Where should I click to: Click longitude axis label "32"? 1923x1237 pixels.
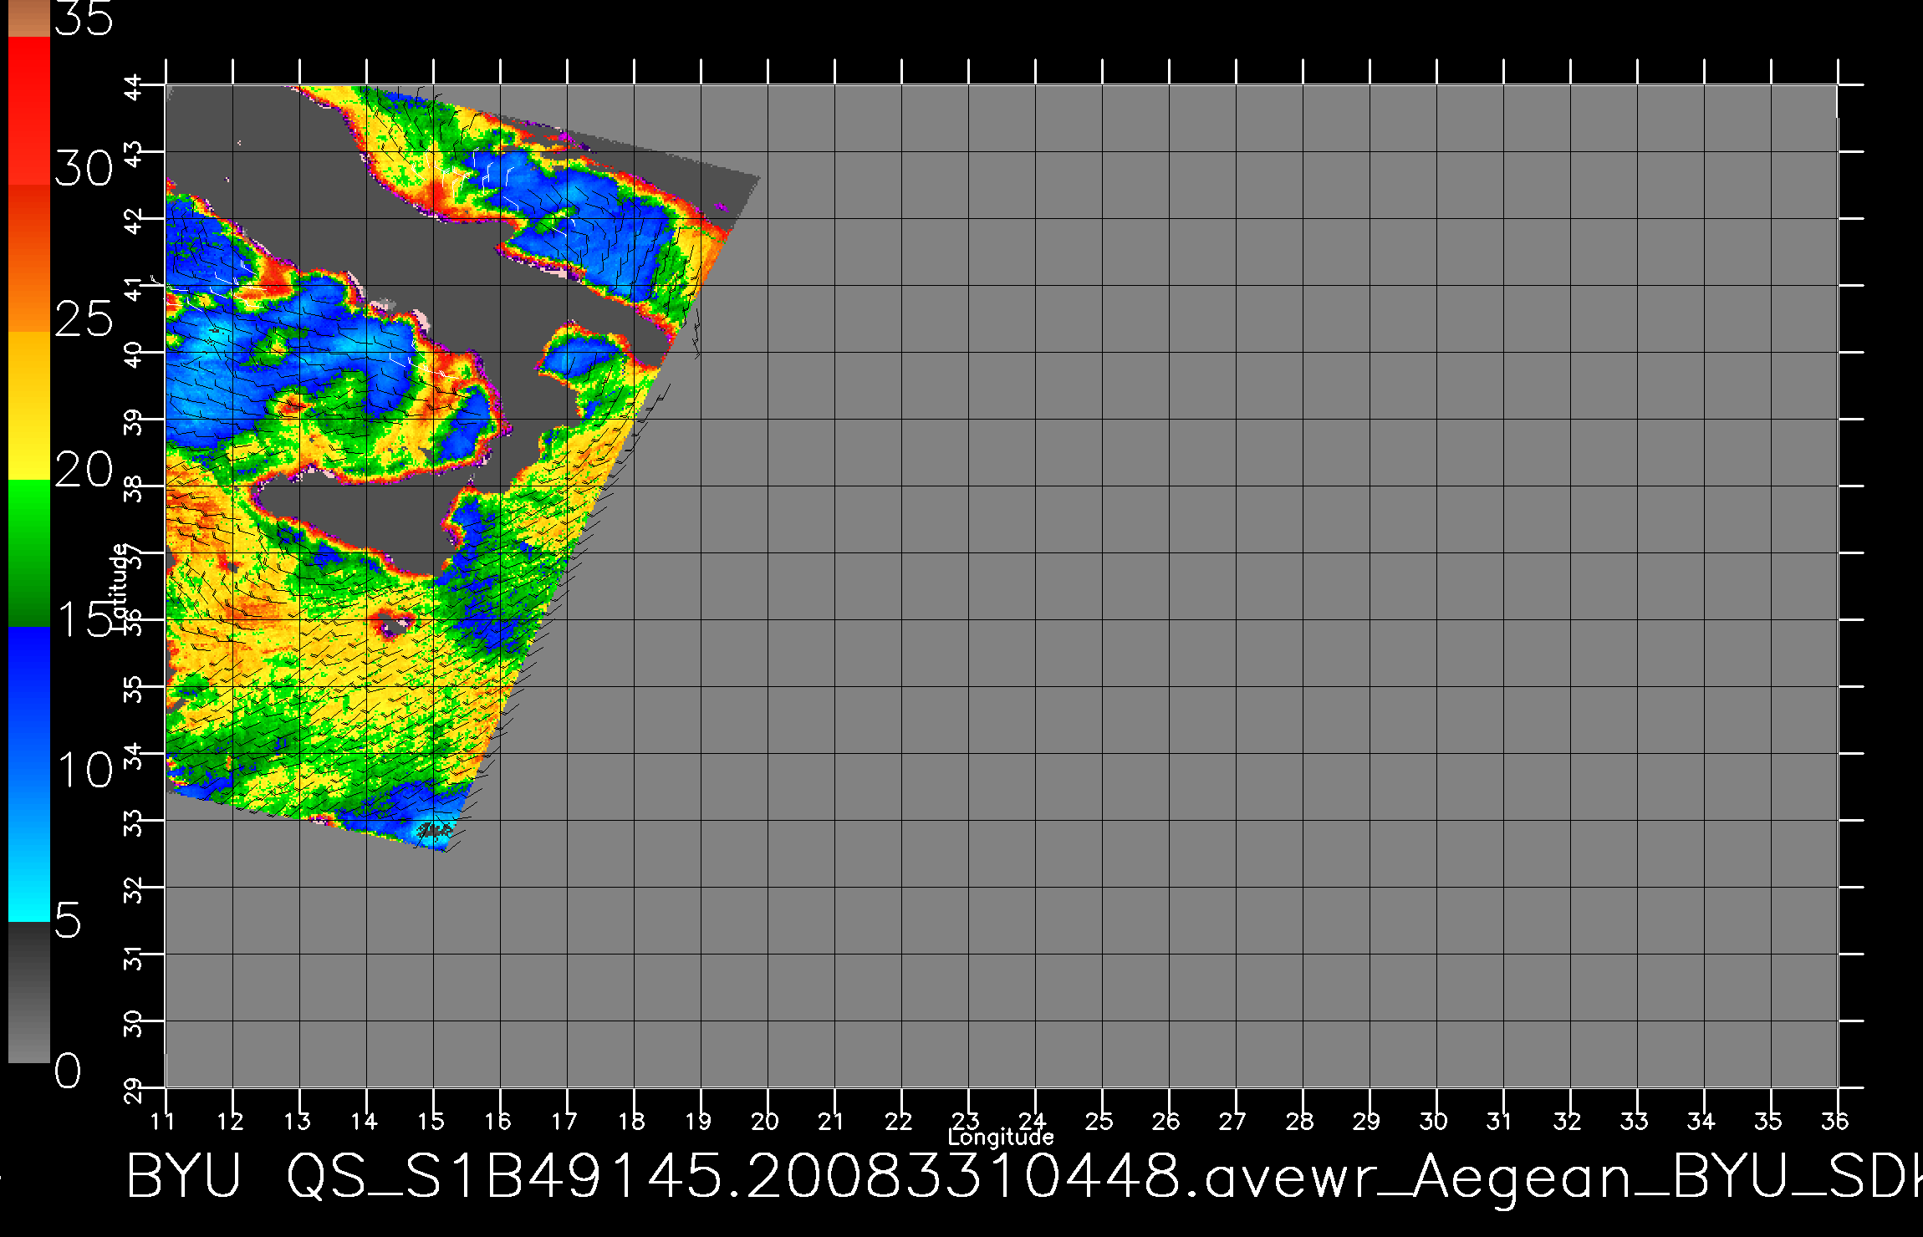pos(1568,1121)
